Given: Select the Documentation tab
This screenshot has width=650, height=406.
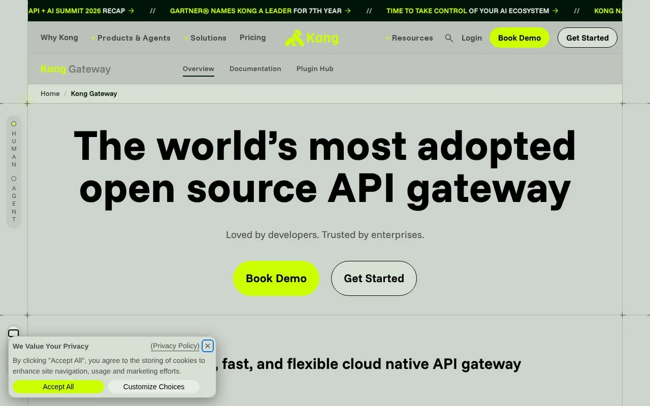Looking at the screenshot, I should pyautogui.click(x=255, y=69).
